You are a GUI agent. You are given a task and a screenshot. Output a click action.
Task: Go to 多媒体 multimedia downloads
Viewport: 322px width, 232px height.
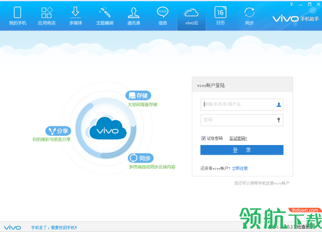click(x=75, y=16)
